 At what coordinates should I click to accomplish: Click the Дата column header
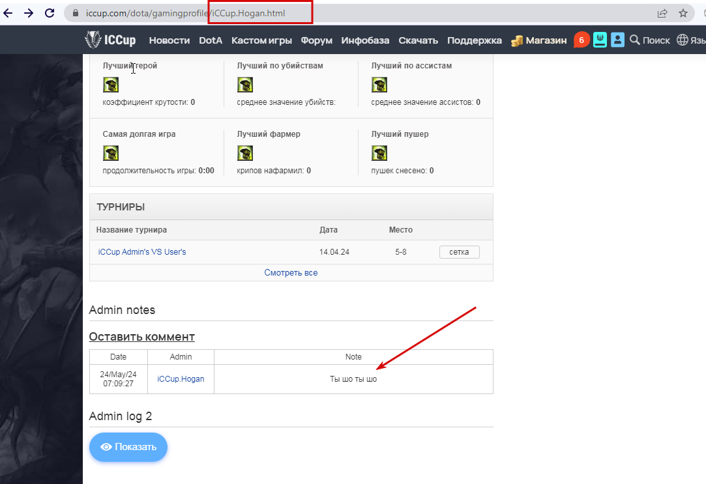click(x=329, y=230)
